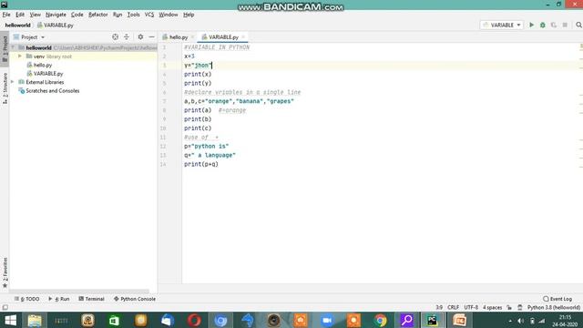Viewport: 583px width, 328px height.
Task: Select the VARIABLE.py editor tab
Action: (x=223, y=37)
